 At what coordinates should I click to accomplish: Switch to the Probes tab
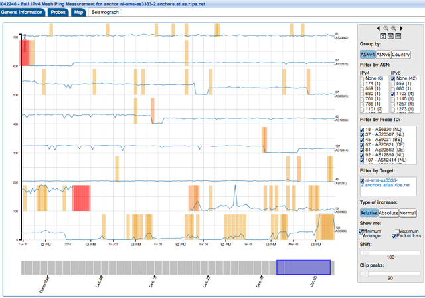(x=58, y=12)
